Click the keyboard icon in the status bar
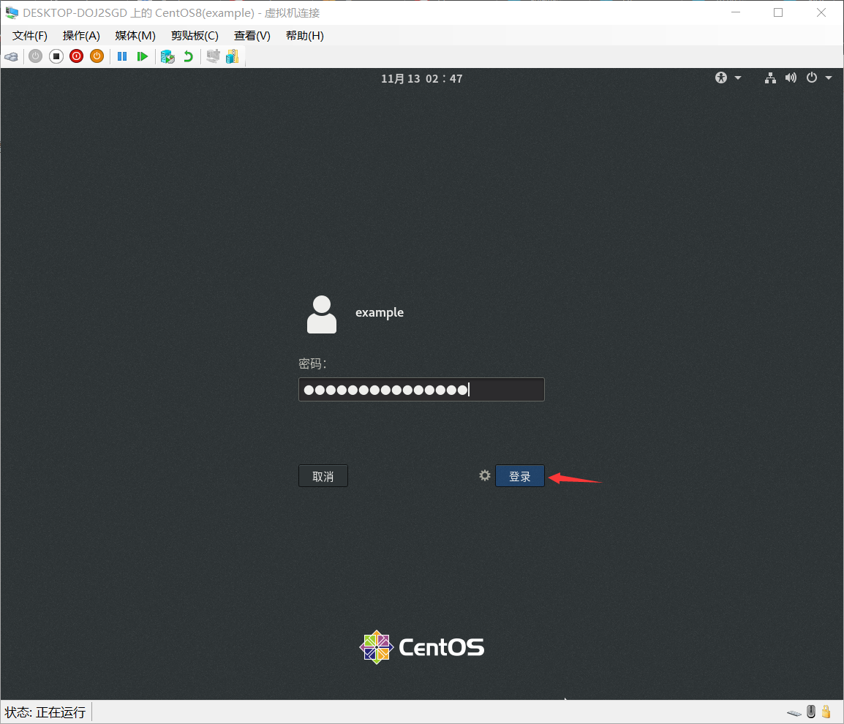Viewport: 844px width, 724px height. pyautogui.click(x=794, y=713)
